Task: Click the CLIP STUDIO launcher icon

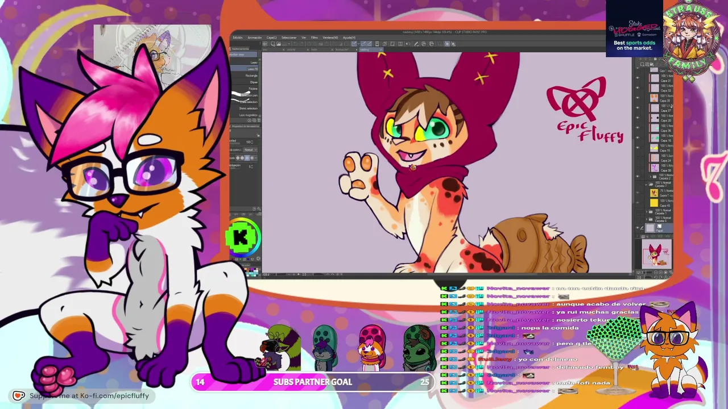Action: click(265, 44)
